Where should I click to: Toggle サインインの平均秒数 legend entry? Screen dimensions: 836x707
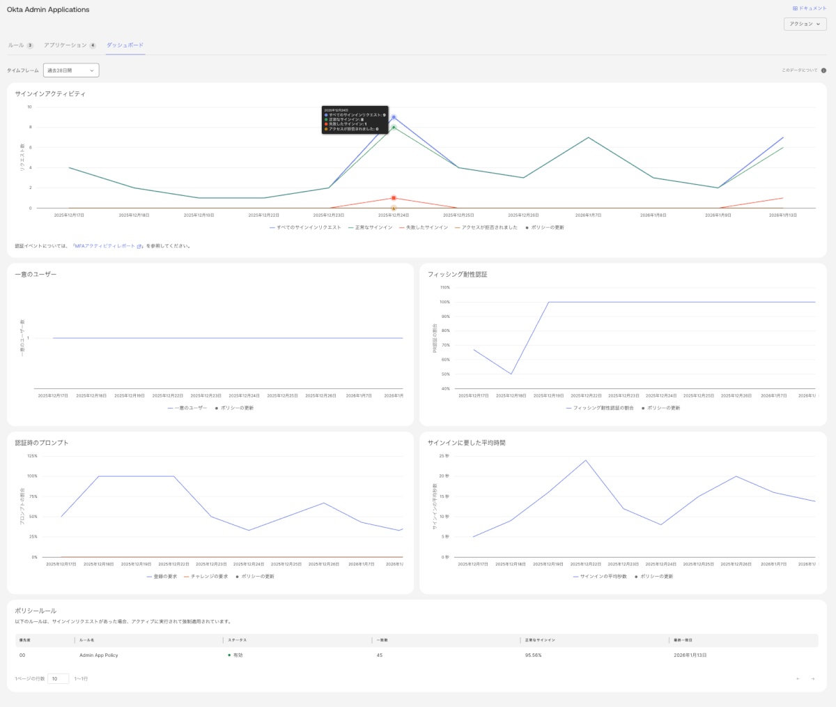coord(600,577)
